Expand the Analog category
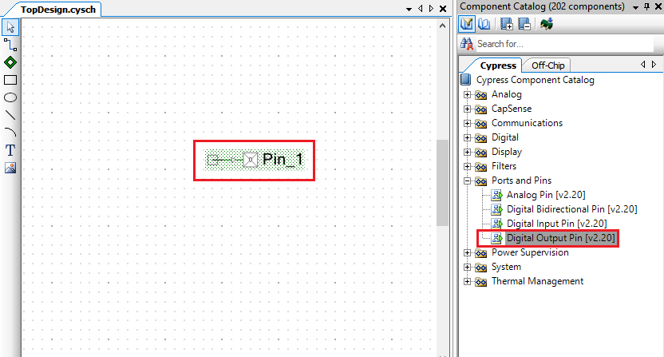 [467, 94]
